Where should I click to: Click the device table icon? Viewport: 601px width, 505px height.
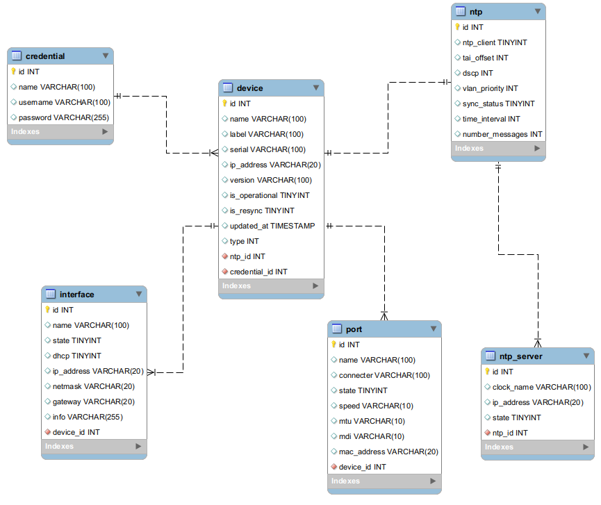[228, 88]
